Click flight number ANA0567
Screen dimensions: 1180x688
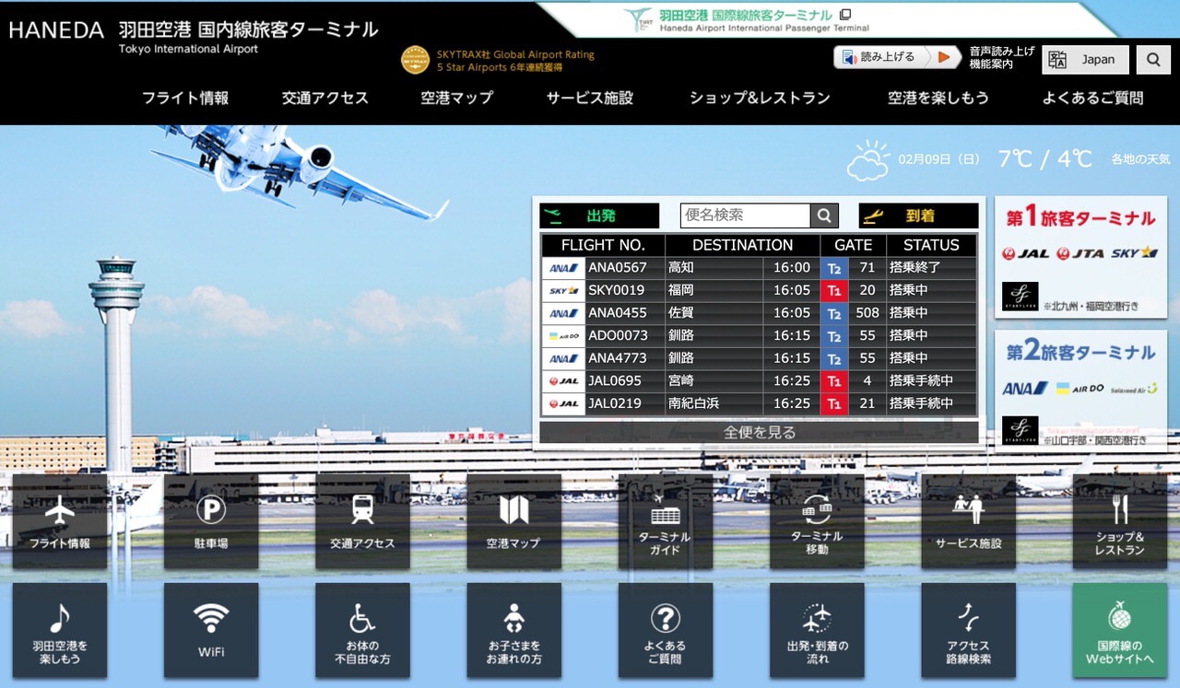[618, 268]
